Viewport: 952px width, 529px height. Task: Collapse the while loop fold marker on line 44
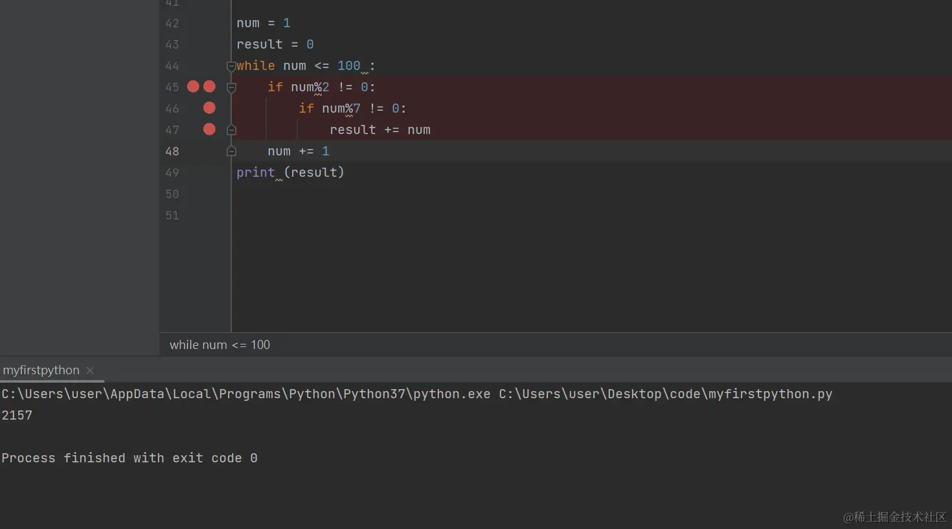click(231, 66)
